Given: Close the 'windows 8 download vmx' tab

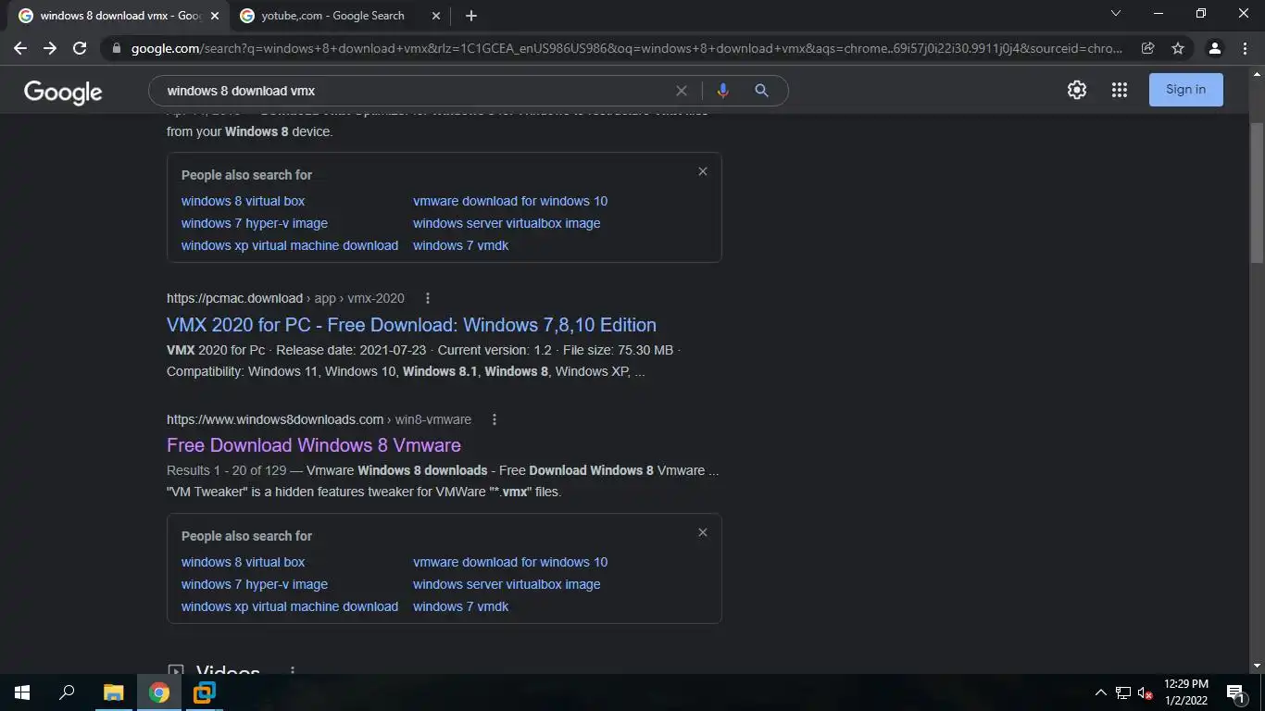Looking at the screenshot, I should pos(215,16).
